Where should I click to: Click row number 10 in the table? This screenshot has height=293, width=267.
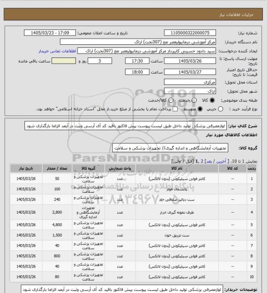[252, 277]
